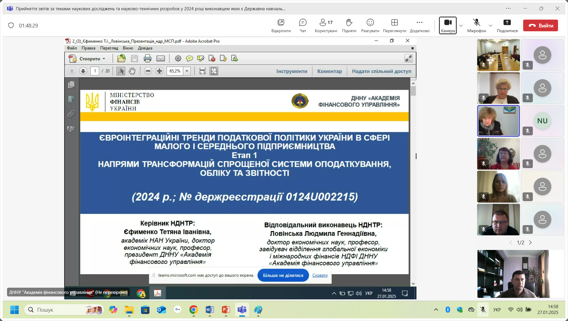Select the hand pan tool
The width and height of the screenshot is (568, 321).
click(132, 71)
